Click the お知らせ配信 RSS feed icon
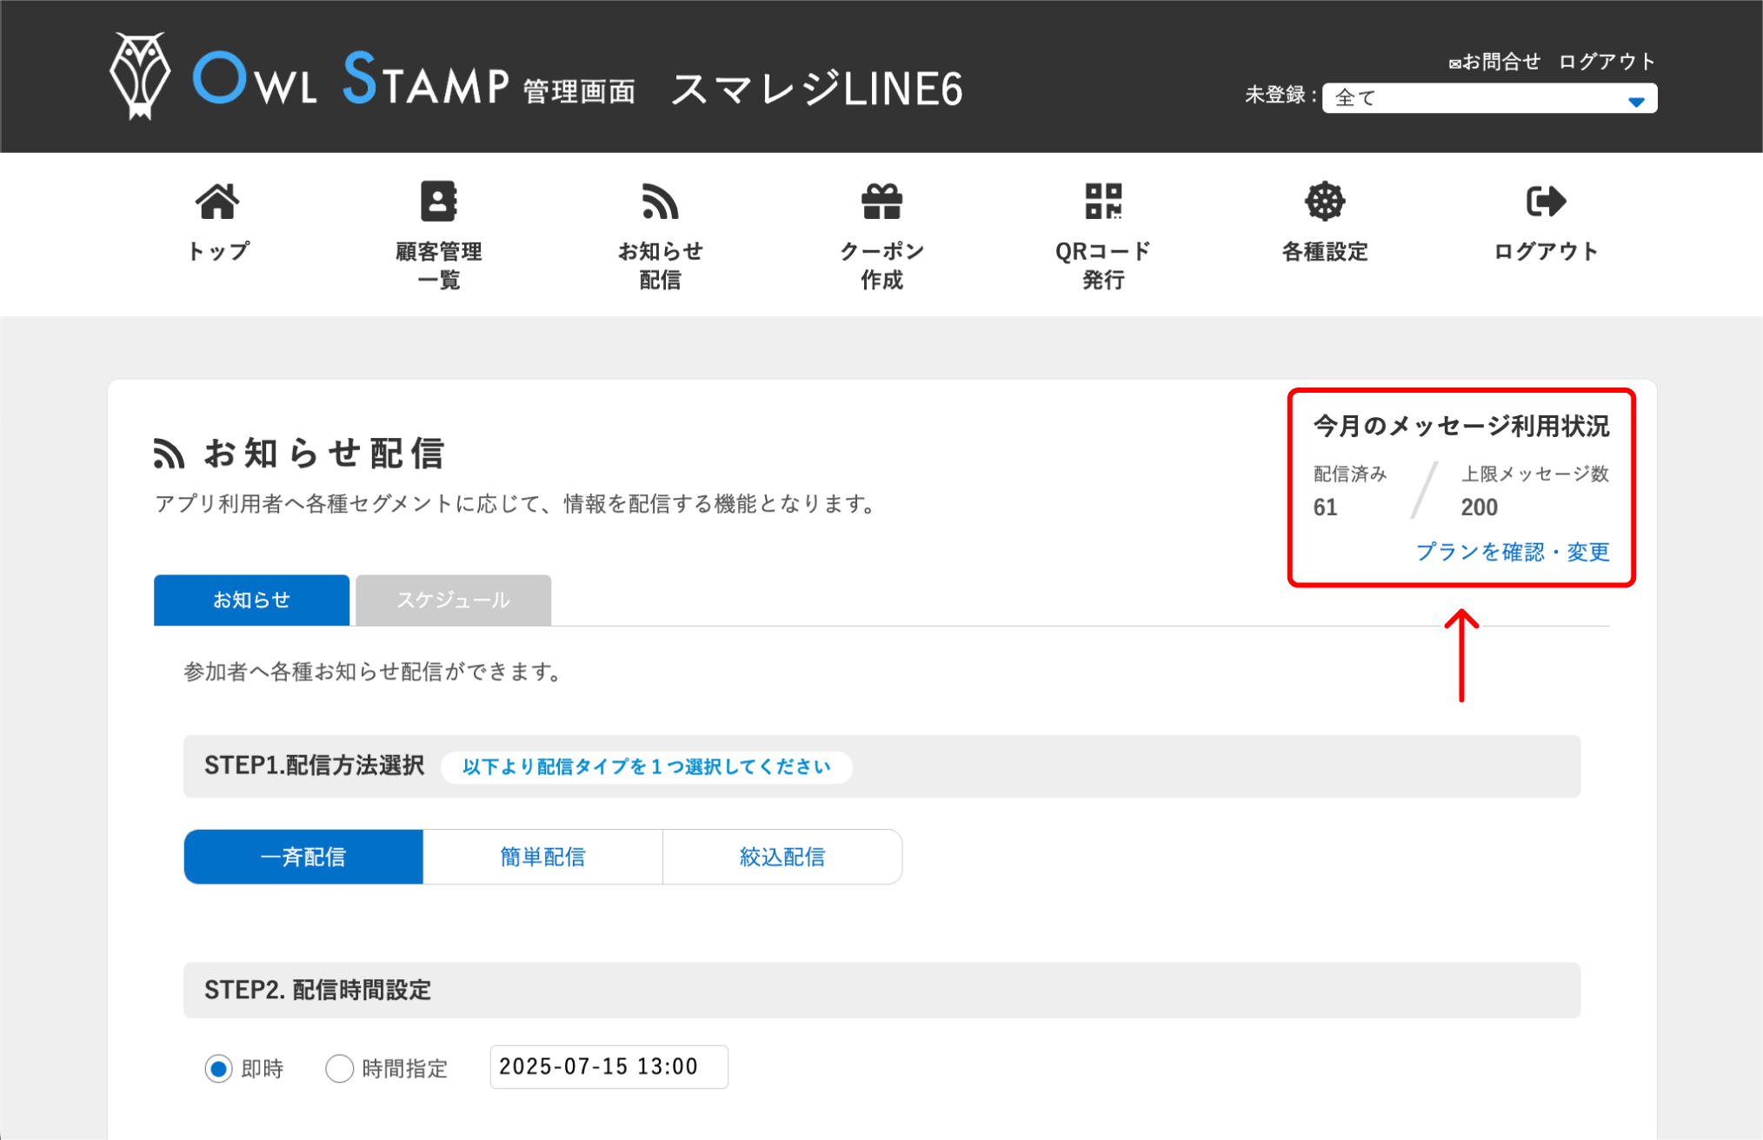This screenshot has width=1763, height=1140. [x=660, y=202]
